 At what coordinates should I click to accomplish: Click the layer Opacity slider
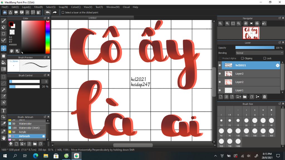click(255, 47)
